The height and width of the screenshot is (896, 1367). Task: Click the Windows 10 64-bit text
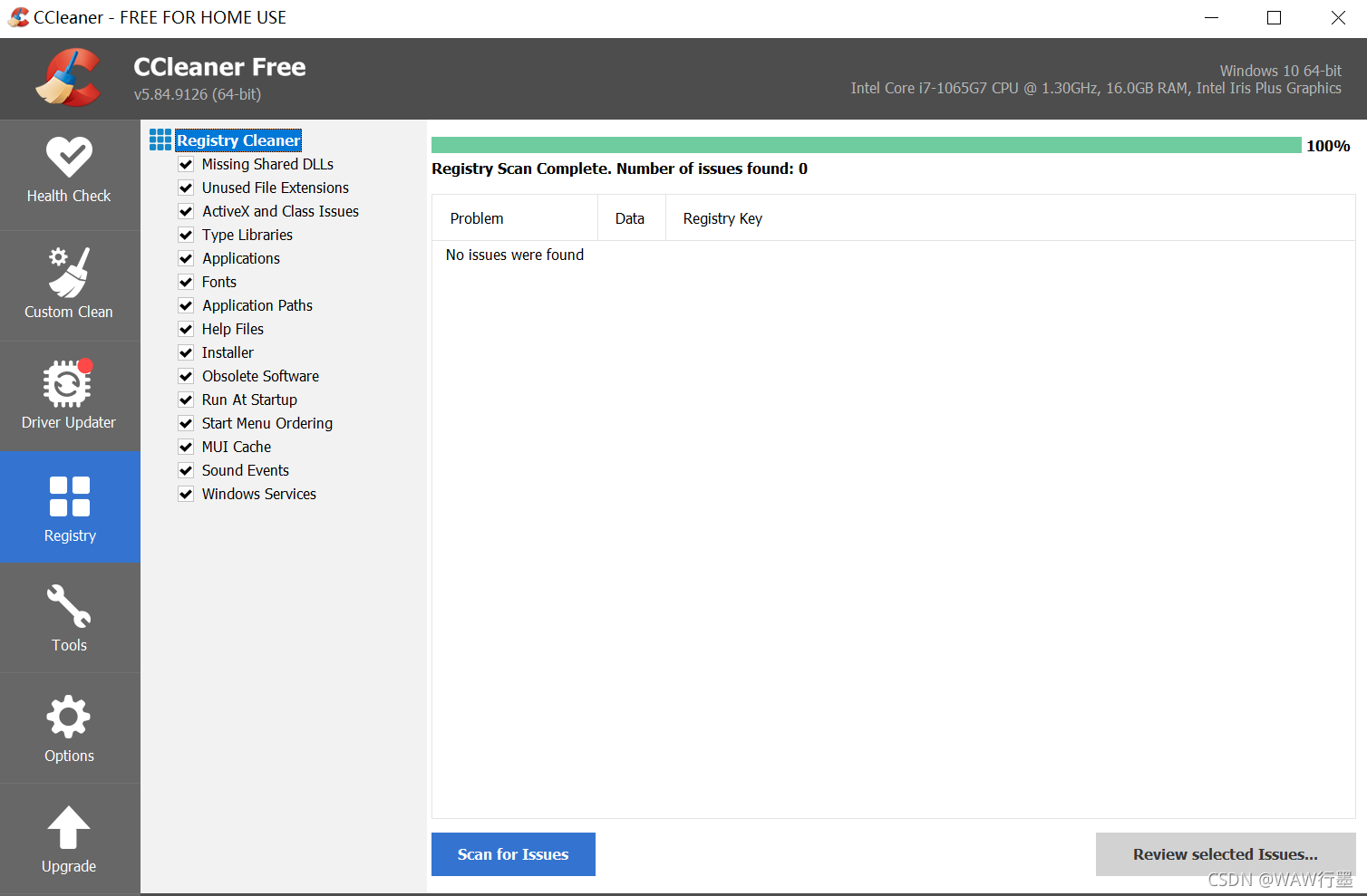coord(1280,71)
